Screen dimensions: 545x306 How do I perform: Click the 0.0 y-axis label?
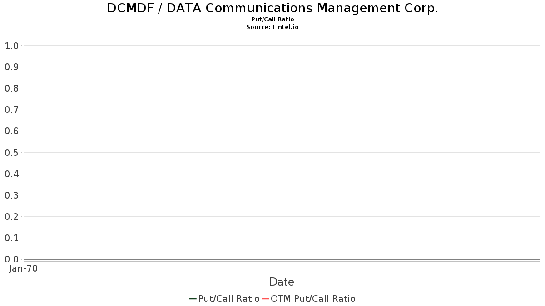click(11, 259)
